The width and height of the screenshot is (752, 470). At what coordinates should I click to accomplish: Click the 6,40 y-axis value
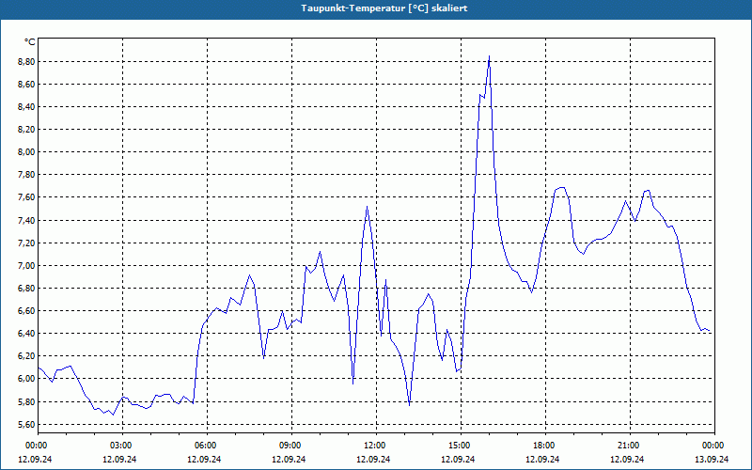click(26, 334)
